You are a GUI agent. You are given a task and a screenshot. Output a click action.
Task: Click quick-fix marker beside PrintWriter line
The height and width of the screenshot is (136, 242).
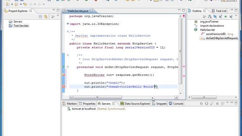coord(64,75)
